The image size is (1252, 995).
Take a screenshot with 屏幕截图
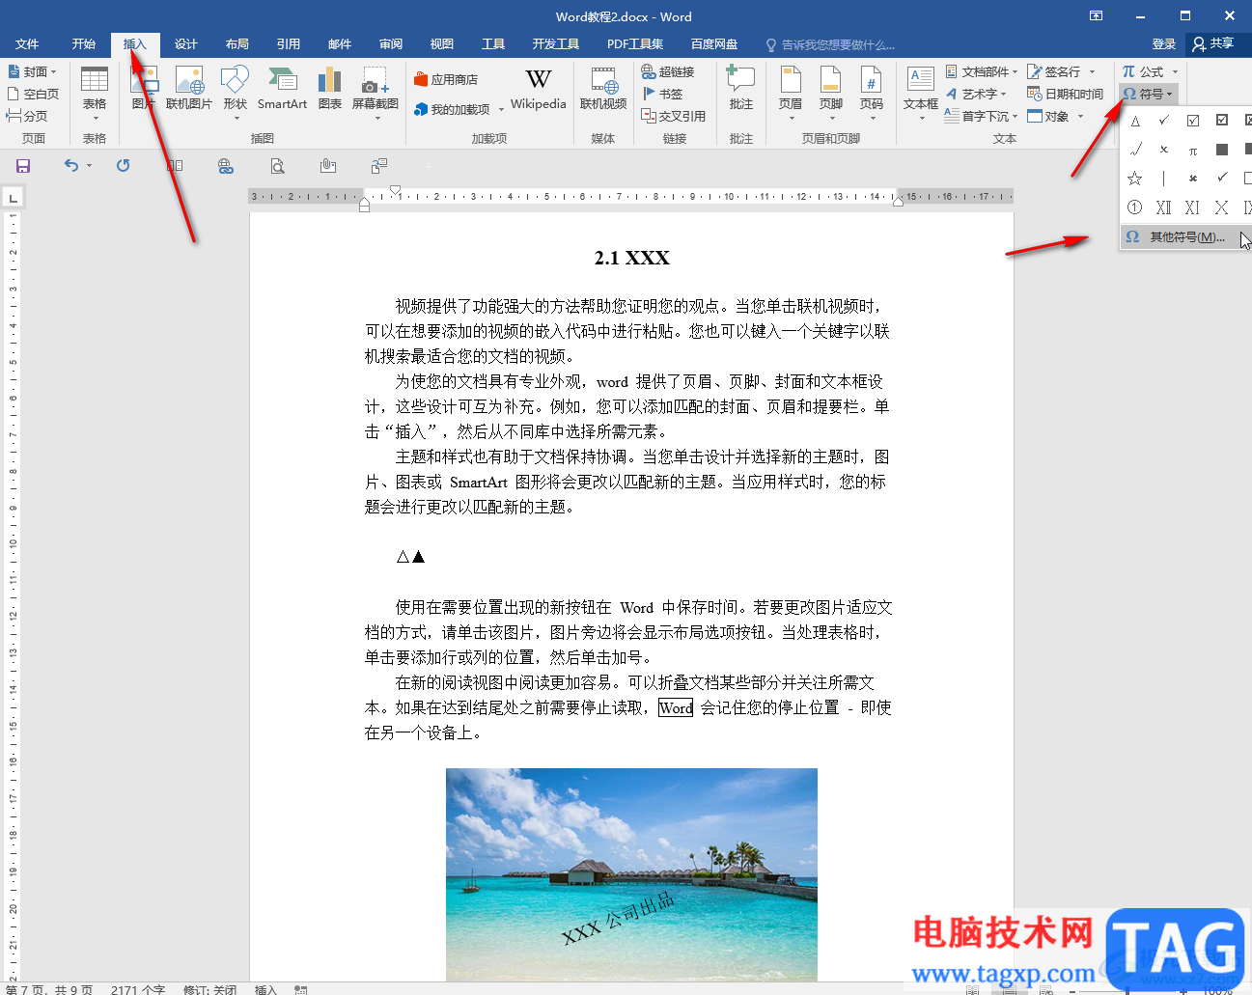[x=375, y=94]
